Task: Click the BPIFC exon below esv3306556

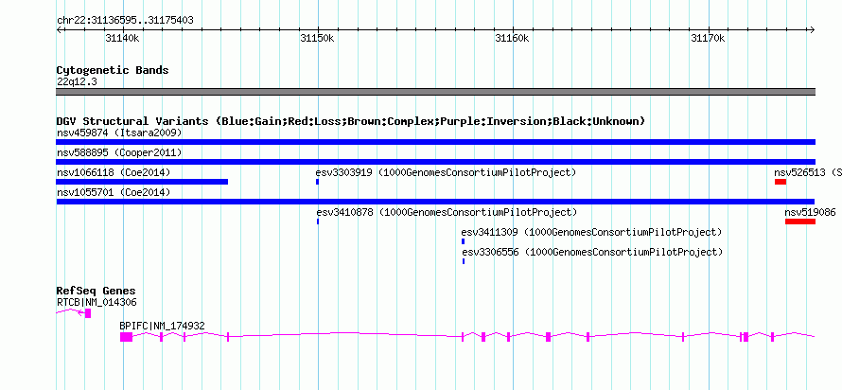Action: (x=463, y=337)
